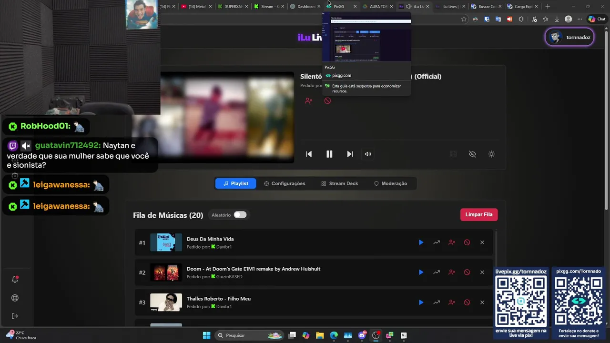Open Discord from taskbar

pyautogui.click(x=362, y=335)
